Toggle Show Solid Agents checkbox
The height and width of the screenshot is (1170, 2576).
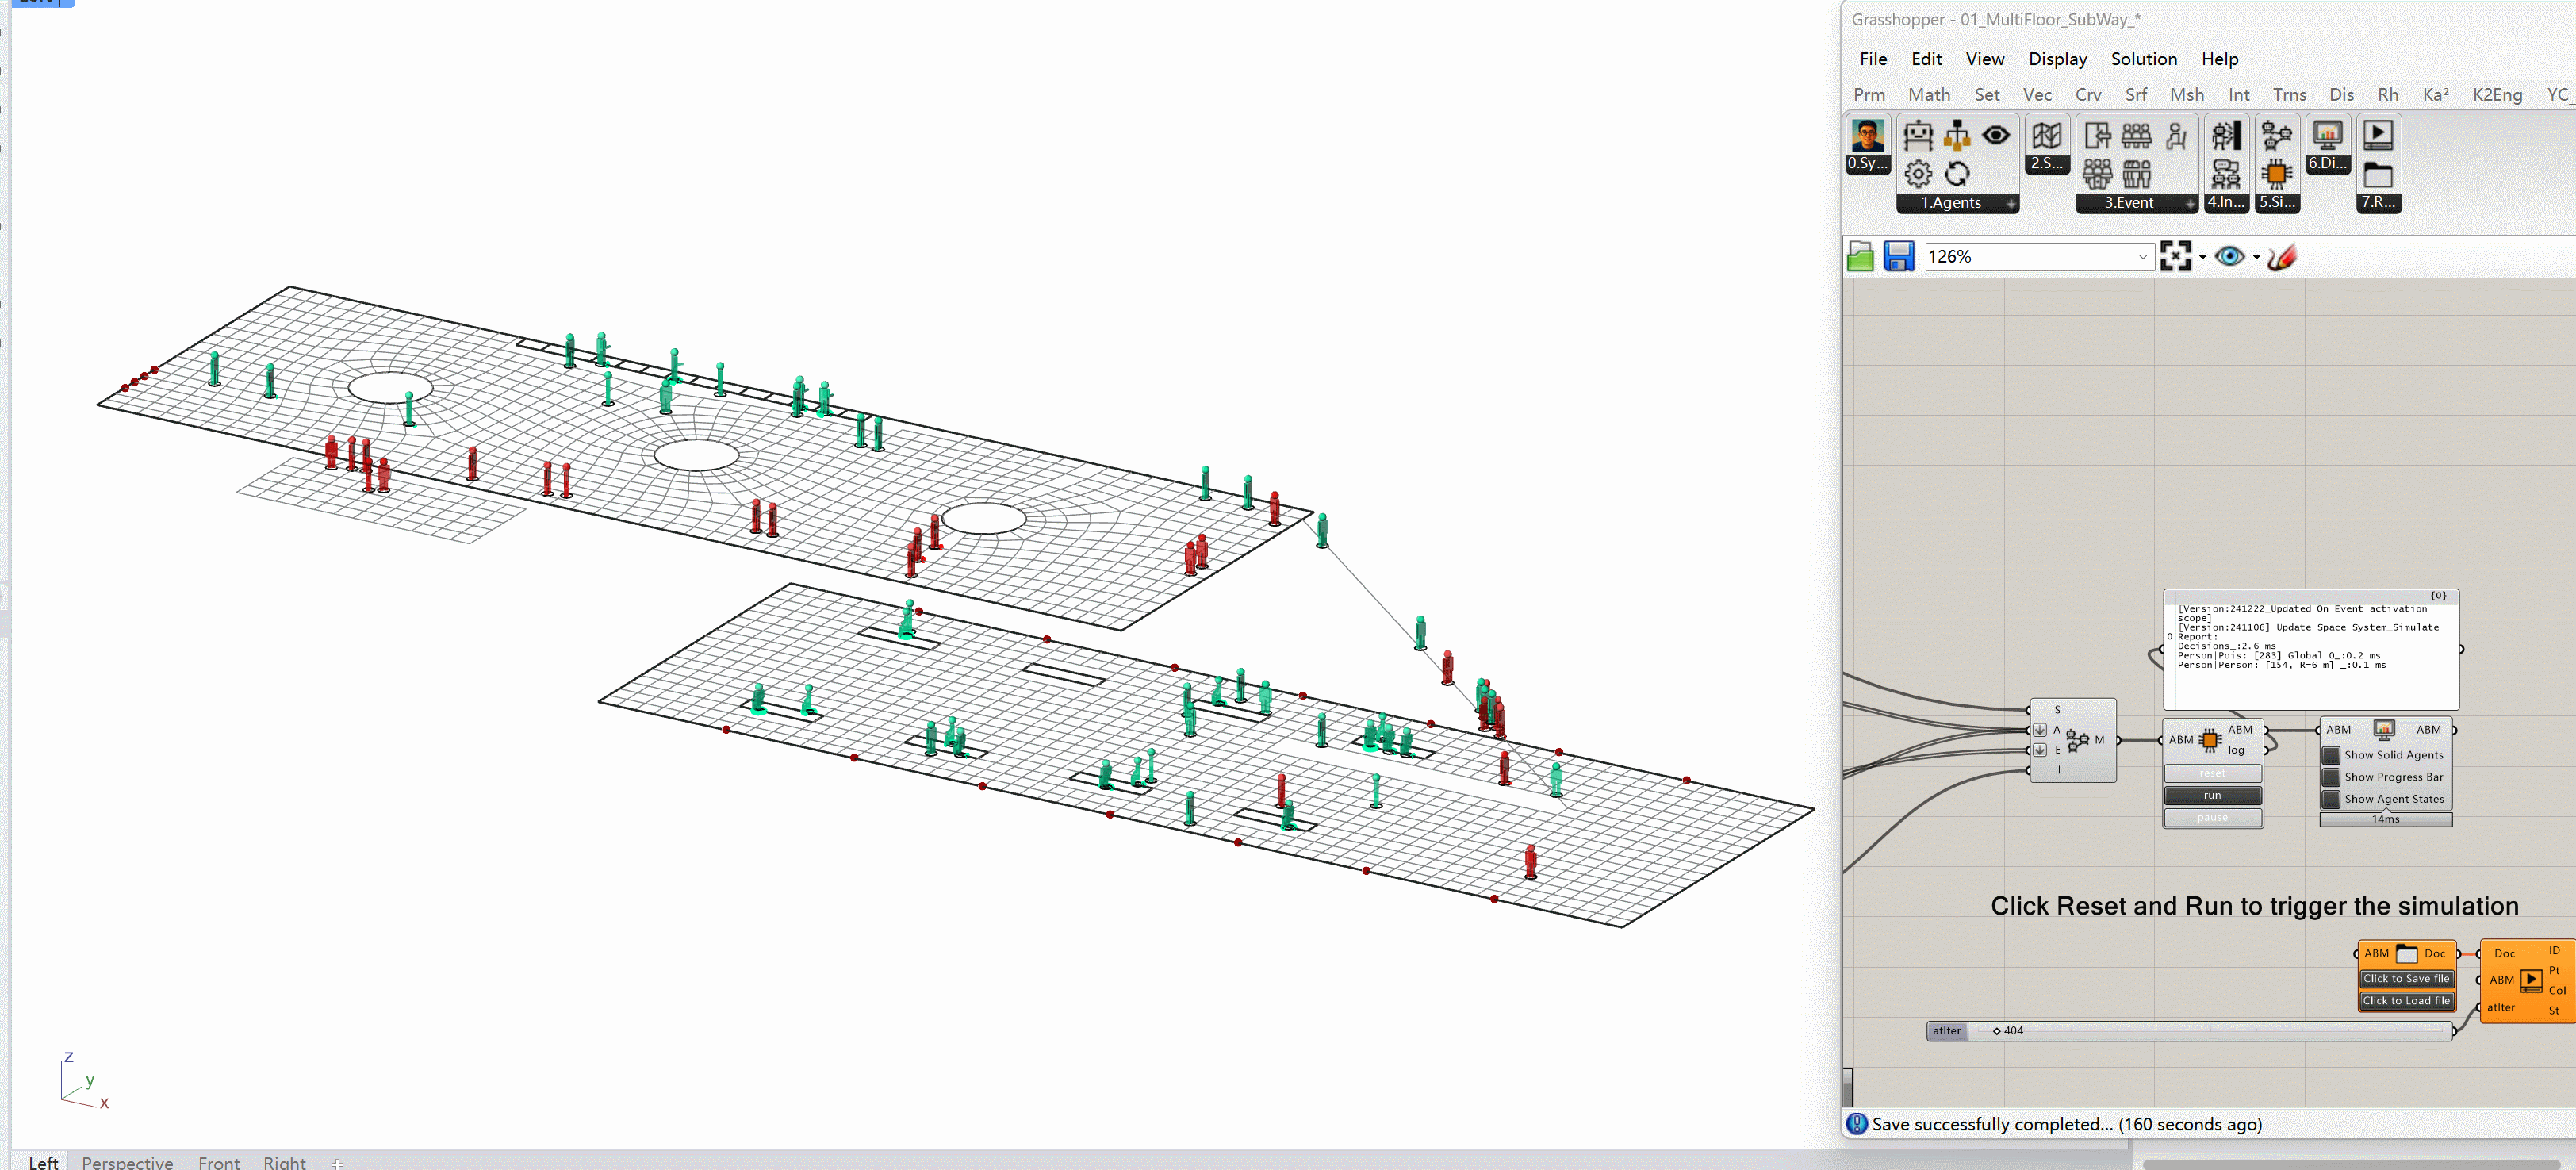(2331, 755)
